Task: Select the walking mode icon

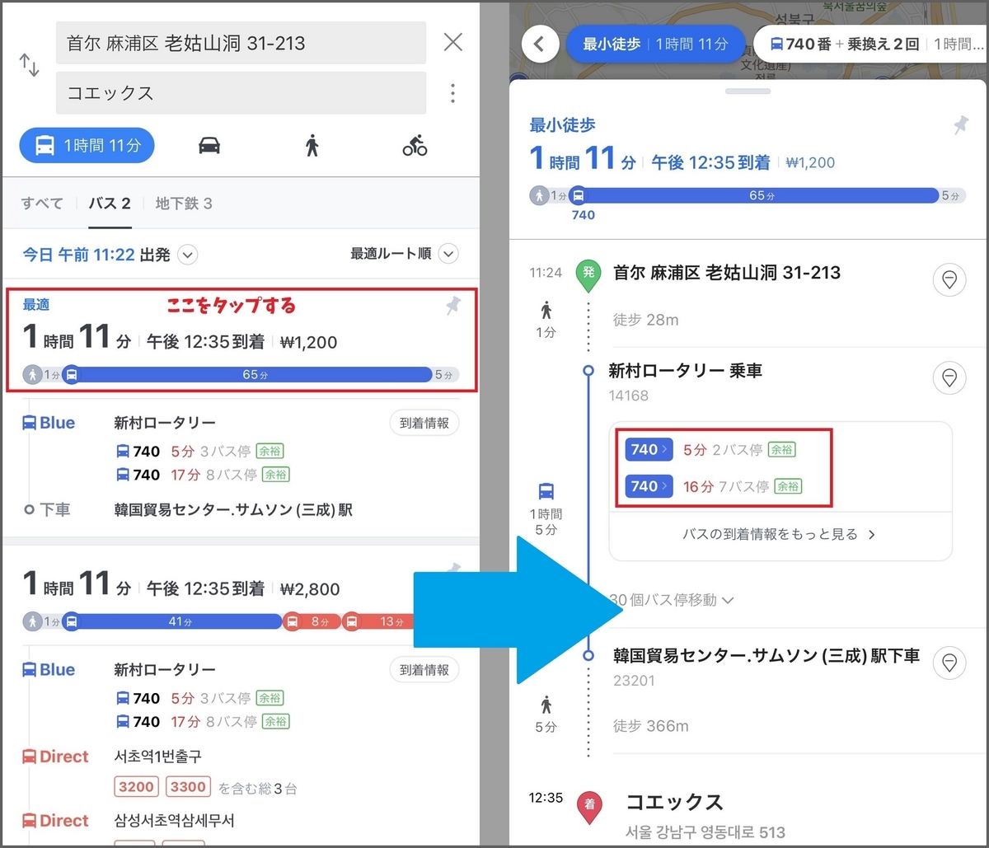Action: pyautogui.click(x=312, y=146)
